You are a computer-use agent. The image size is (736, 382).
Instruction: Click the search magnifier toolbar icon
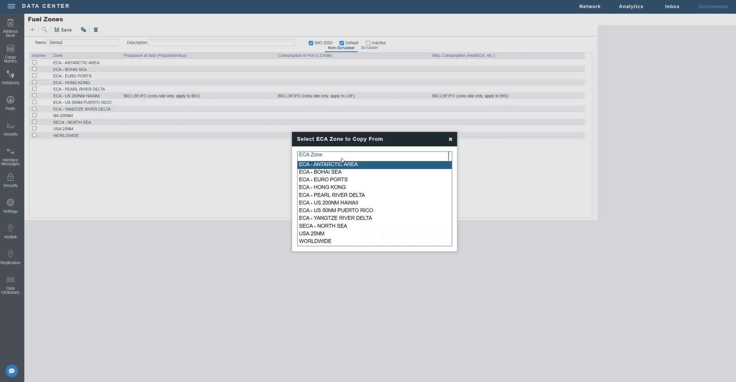click(x=45, y=30)
